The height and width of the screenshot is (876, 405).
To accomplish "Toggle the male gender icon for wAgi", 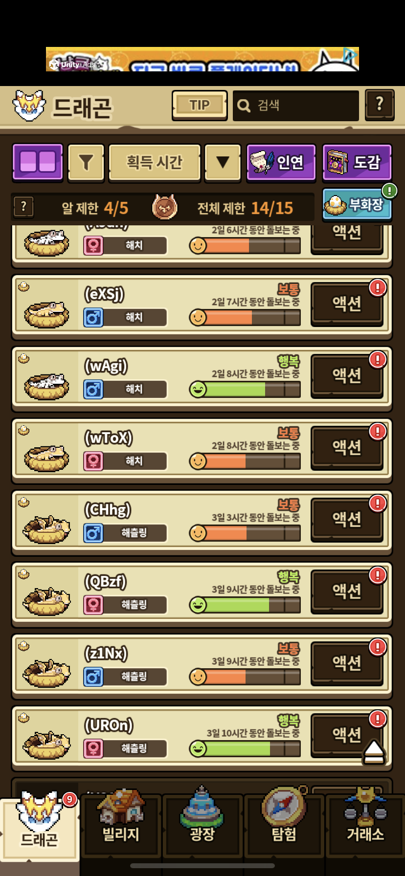I will point(93,389).
